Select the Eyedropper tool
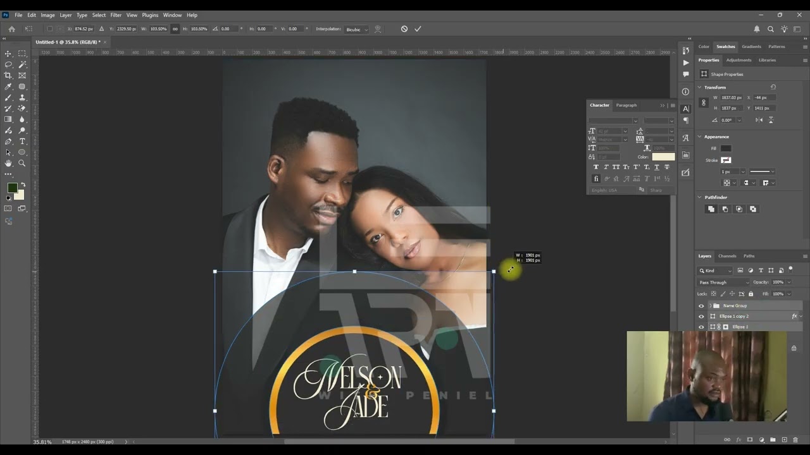The height and width of the screenshot is (455, 810). (8, 87)
